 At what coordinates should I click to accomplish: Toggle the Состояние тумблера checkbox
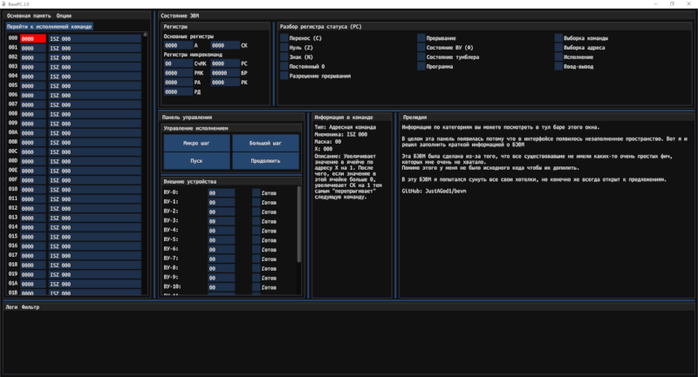(421, 57)
